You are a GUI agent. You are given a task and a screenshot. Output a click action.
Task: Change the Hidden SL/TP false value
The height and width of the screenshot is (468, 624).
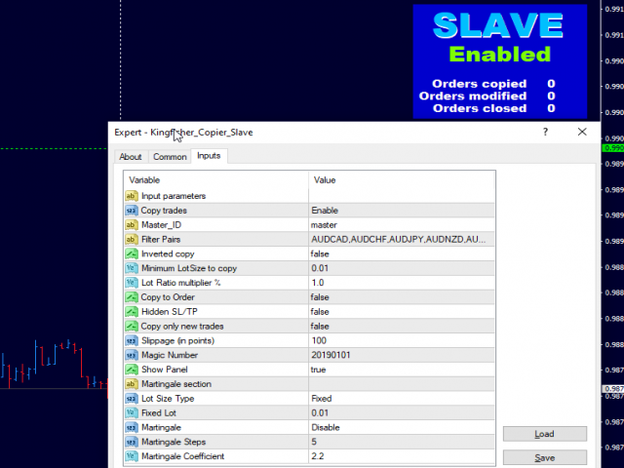pos(402,312)
